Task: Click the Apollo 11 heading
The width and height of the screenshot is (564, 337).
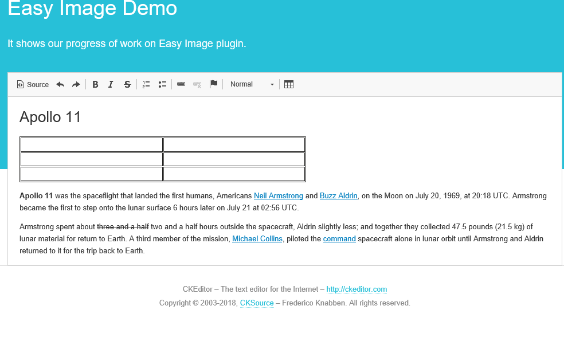Action: 50,117
